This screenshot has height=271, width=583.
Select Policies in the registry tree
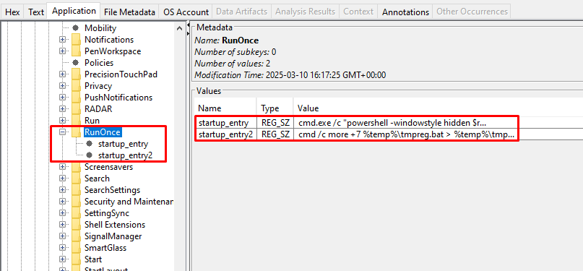pos(99,62)
